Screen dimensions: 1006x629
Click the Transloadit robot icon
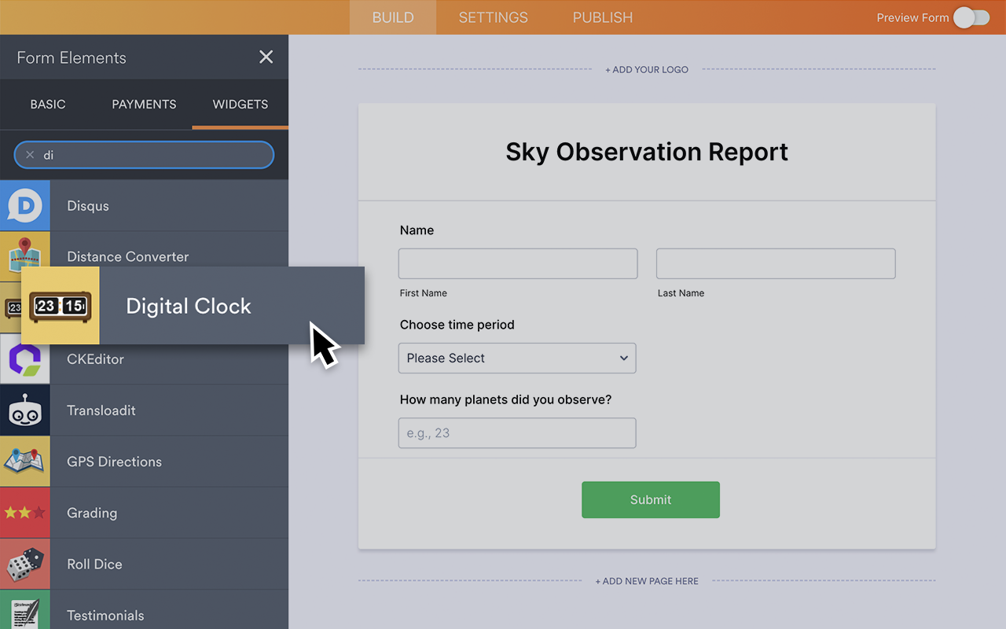[24, 410]
